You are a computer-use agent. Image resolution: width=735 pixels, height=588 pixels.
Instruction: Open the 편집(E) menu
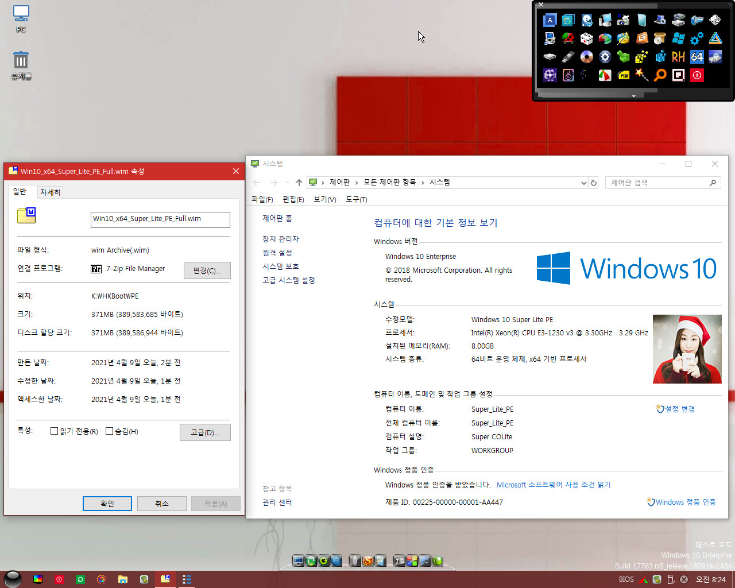[293, 199]
